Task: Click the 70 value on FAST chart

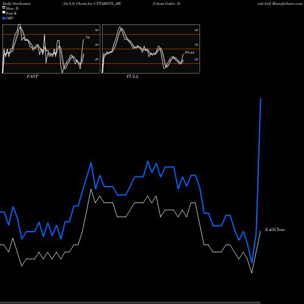Action: pyautogui.click(x=88, y=38)
